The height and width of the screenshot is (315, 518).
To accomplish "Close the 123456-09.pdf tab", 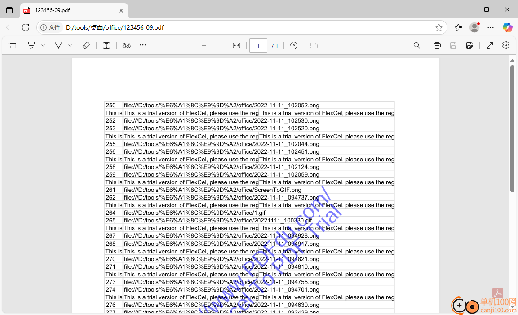I will (x=121, y=11).
